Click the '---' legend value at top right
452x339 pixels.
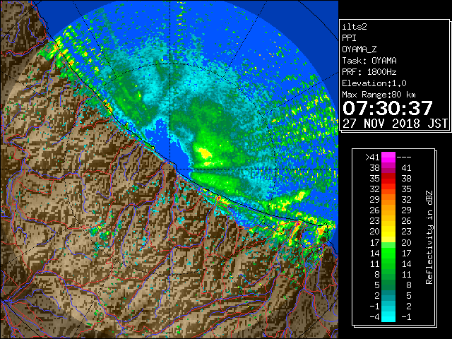pos(404,157)
